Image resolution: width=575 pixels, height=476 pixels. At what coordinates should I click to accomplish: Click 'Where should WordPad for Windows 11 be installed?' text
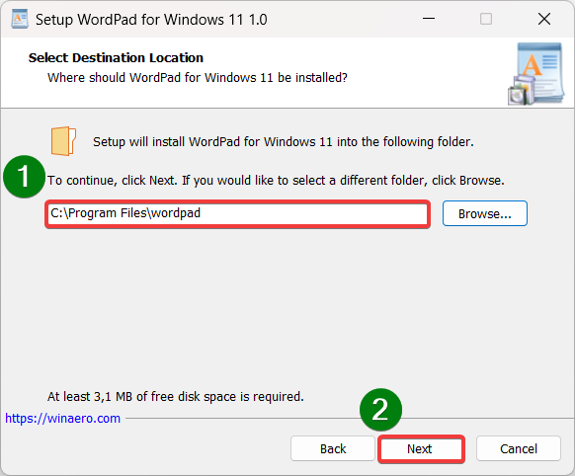pos(198,78)
